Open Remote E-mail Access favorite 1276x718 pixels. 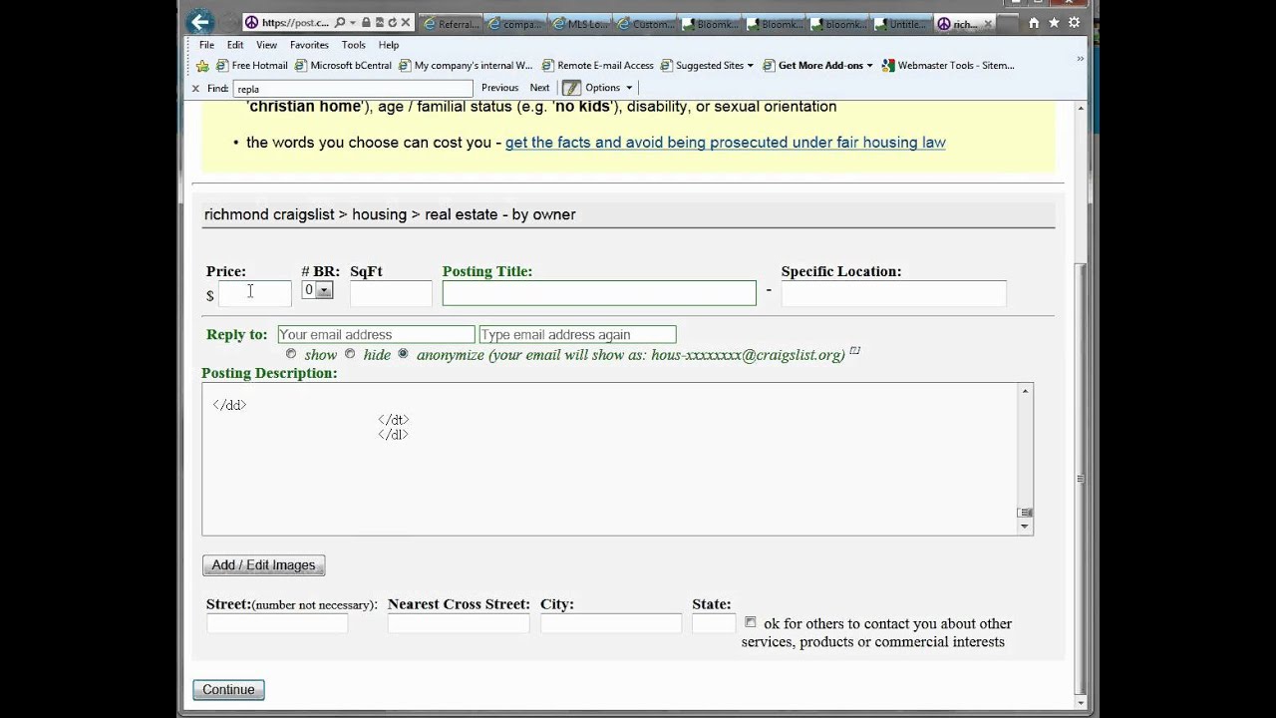point(597,66)
